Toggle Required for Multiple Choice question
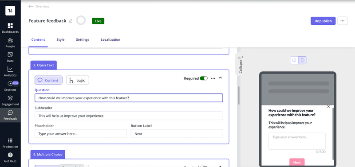The height and width of the screenshot is (167, 355). 203,167
